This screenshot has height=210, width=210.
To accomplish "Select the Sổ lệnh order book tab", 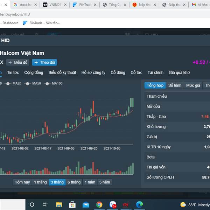I will (x=175, y=85).
